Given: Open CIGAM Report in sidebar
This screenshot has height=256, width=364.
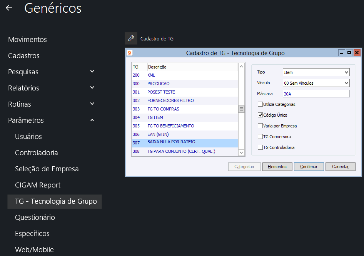Looking at the screenshot, I should (38, 185).
